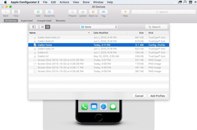Click the Add Profiles button
This screenshot has height=130, width=197.
(158, 96)
